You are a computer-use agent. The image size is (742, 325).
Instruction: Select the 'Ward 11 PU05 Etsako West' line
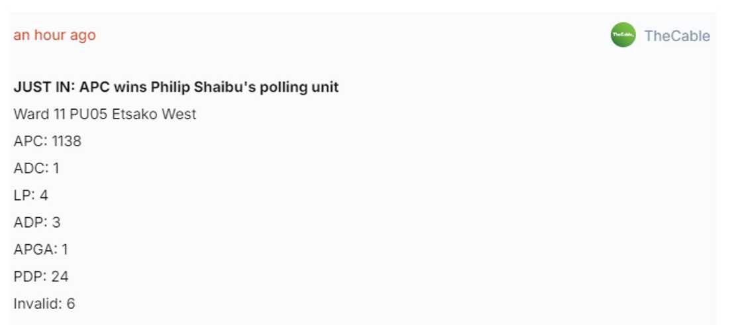(x=105, y=115)
